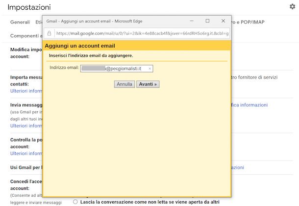Maximize the Microsoft Edge popup window

point(207,21)
